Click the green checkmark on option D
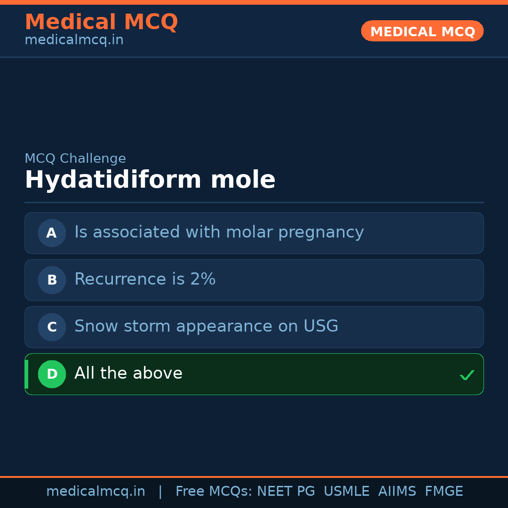 tap(467, 375)
